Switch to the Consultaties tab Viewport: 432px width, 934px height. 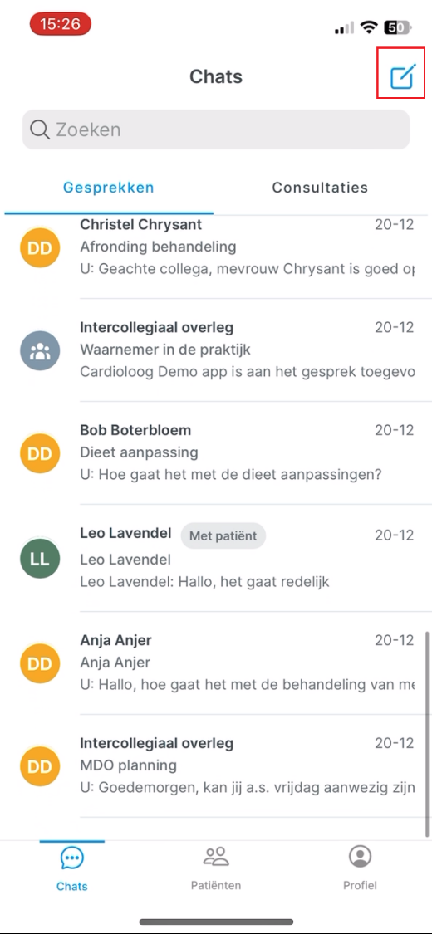pyautogui.click(x=320, y=188)
